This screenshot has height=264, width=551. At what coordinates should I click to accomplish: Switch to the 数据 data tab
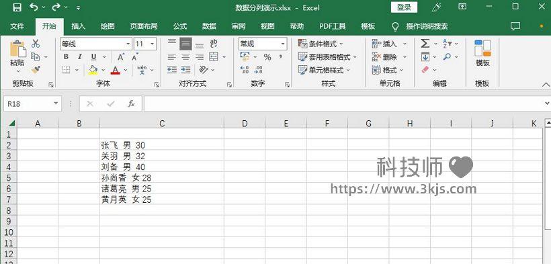209,26
